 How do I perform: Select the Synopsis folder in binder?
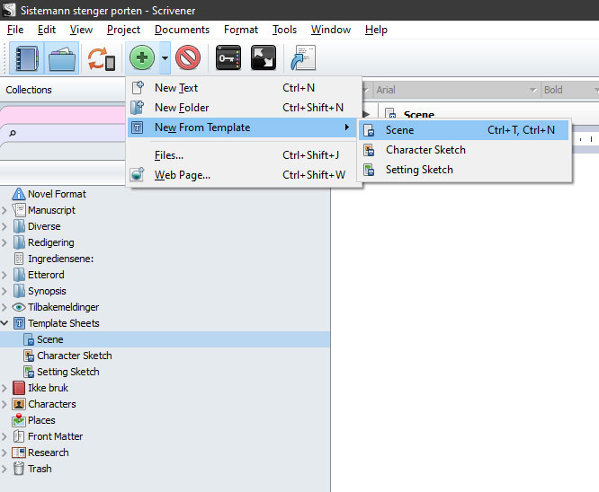pos(47,291)
